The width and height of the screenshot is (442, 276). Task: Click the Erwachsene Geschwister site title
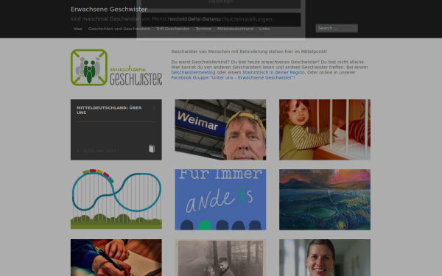(109, 10)
